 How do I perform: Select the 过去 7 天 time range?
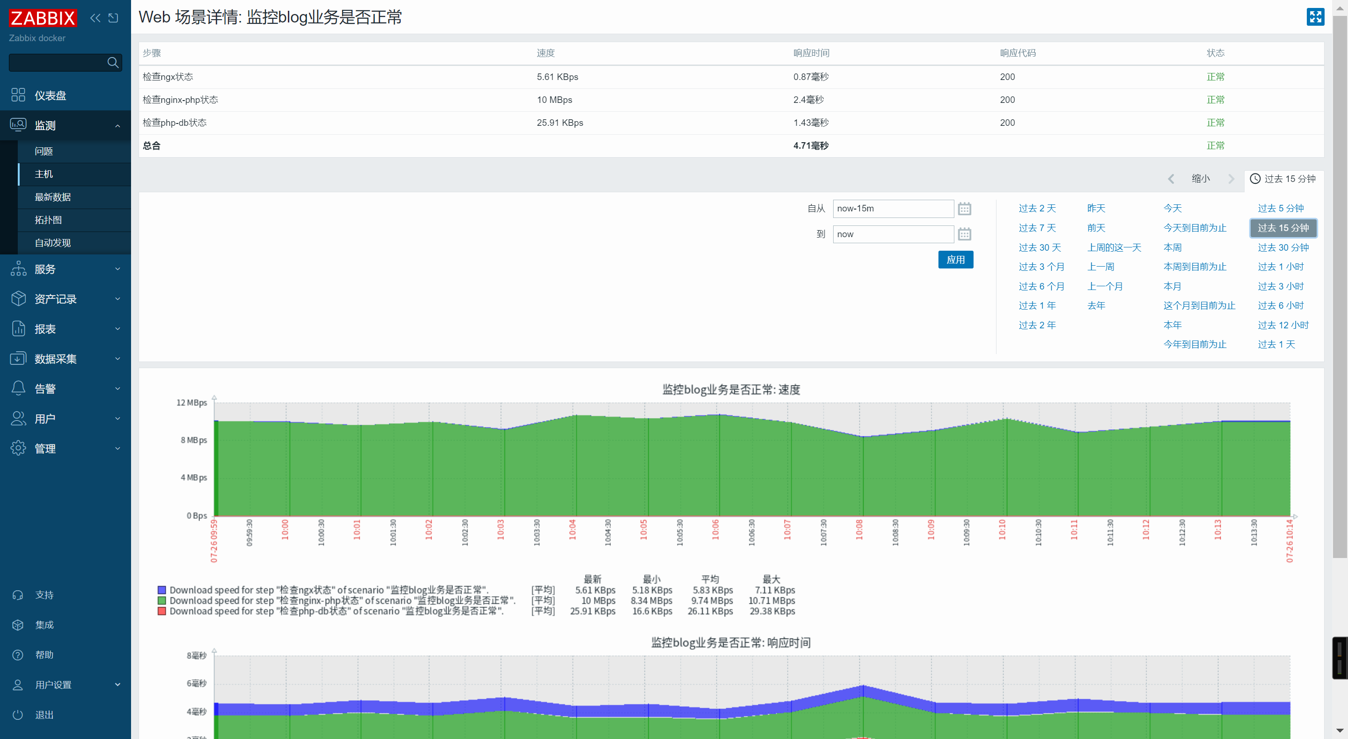tap(1037, 228)
